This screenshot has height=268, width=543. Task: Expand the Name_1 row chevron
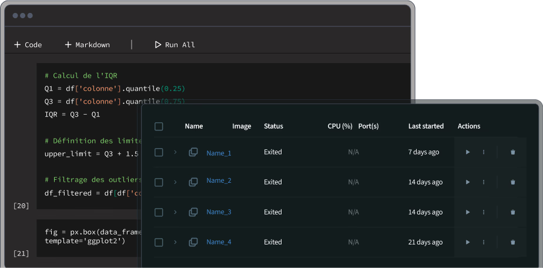point(175,152)
